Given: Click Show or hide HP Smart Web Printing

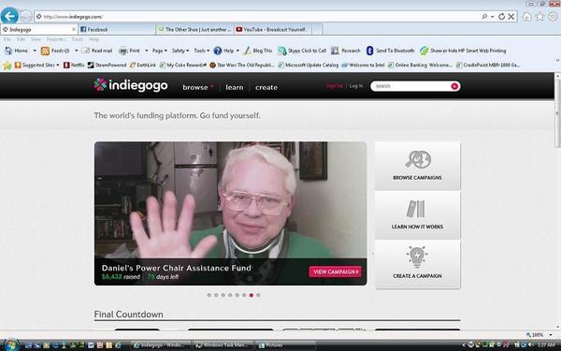Looking at the screenshot, I should (x=463, y=51).
